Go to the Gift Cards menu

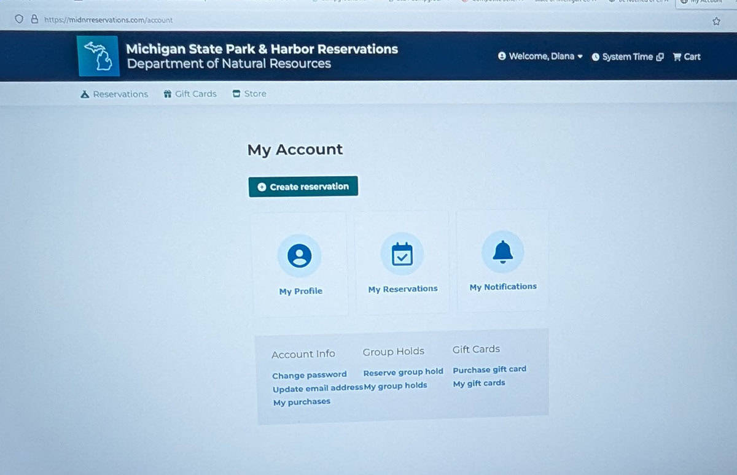[190, 94]
